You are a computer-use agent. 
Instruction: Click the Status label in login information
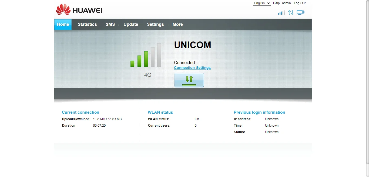(240, 132)
